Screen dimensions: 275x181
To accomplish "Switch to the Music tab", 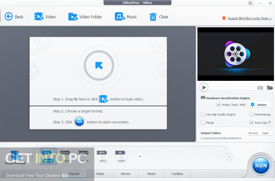I will click(x=151, y=174).
